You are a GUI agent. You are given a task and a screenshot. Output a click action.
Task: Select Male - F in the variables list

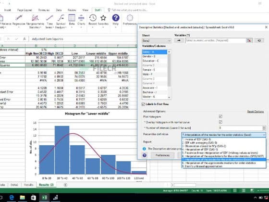(155, 74)
